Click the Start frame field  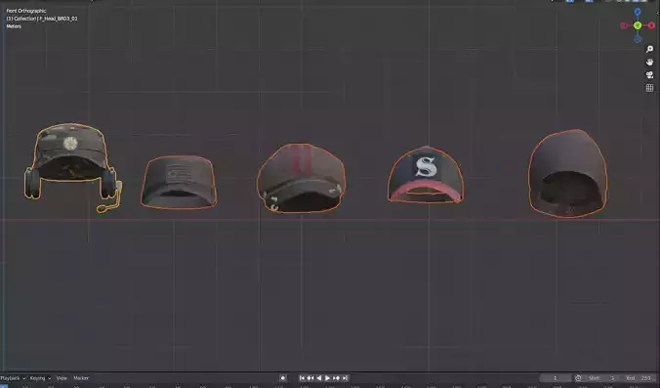pos(602,378)
